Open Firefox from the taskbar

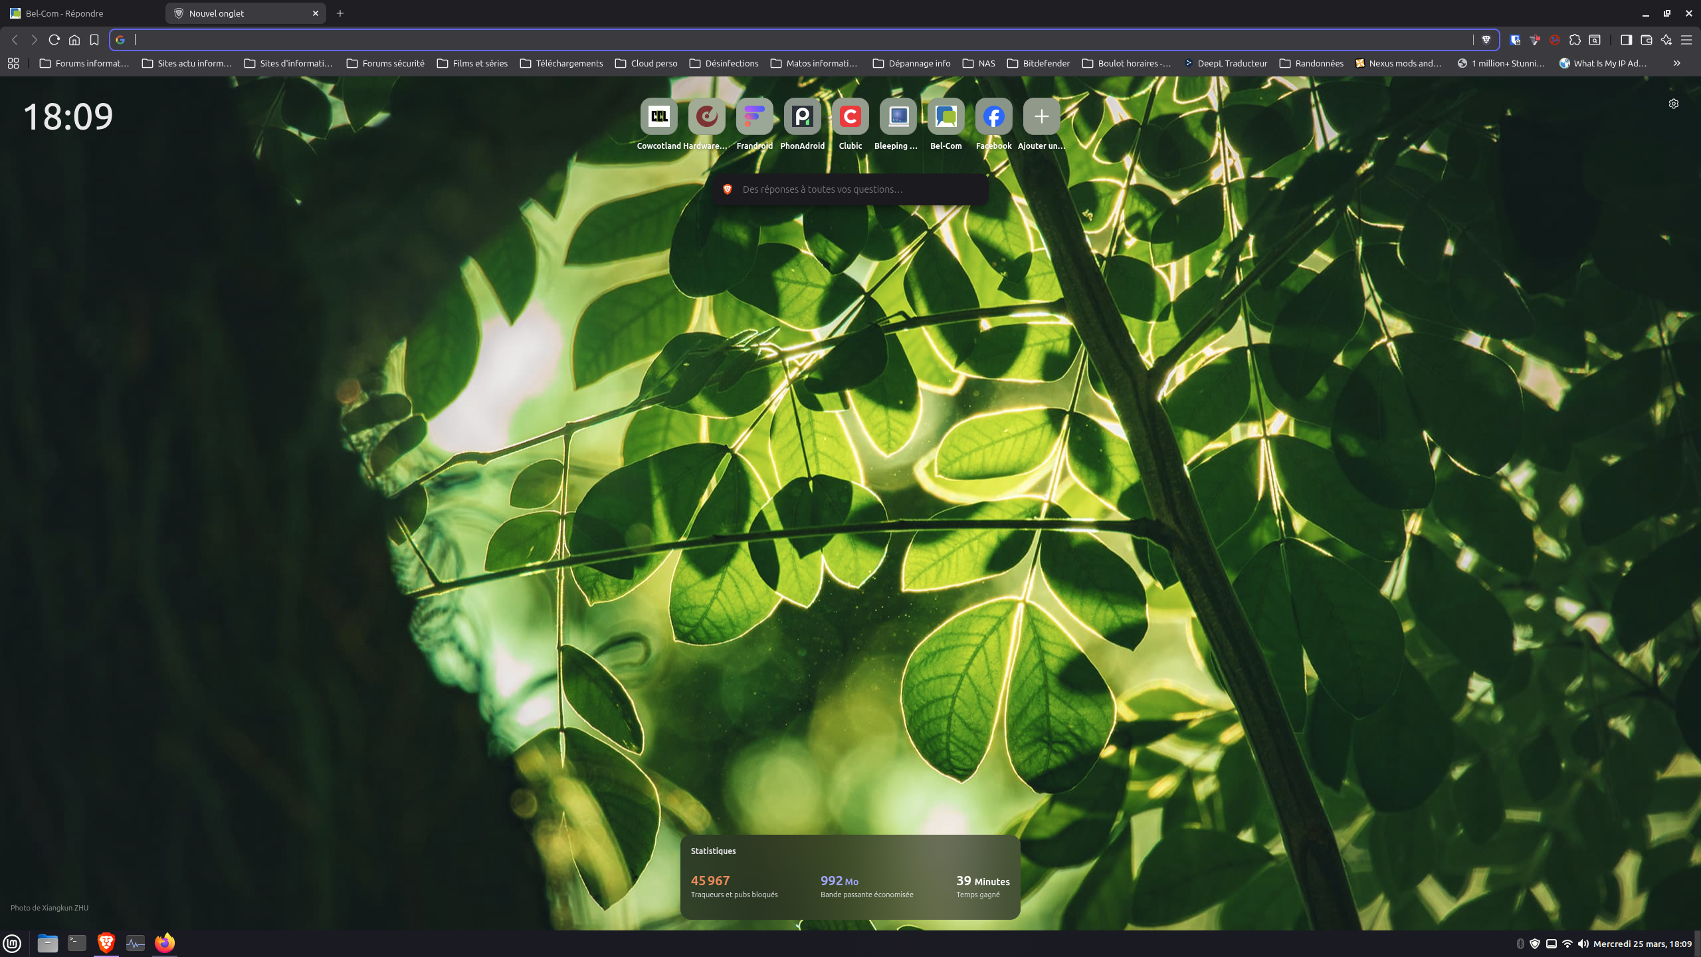coord(164,943)
